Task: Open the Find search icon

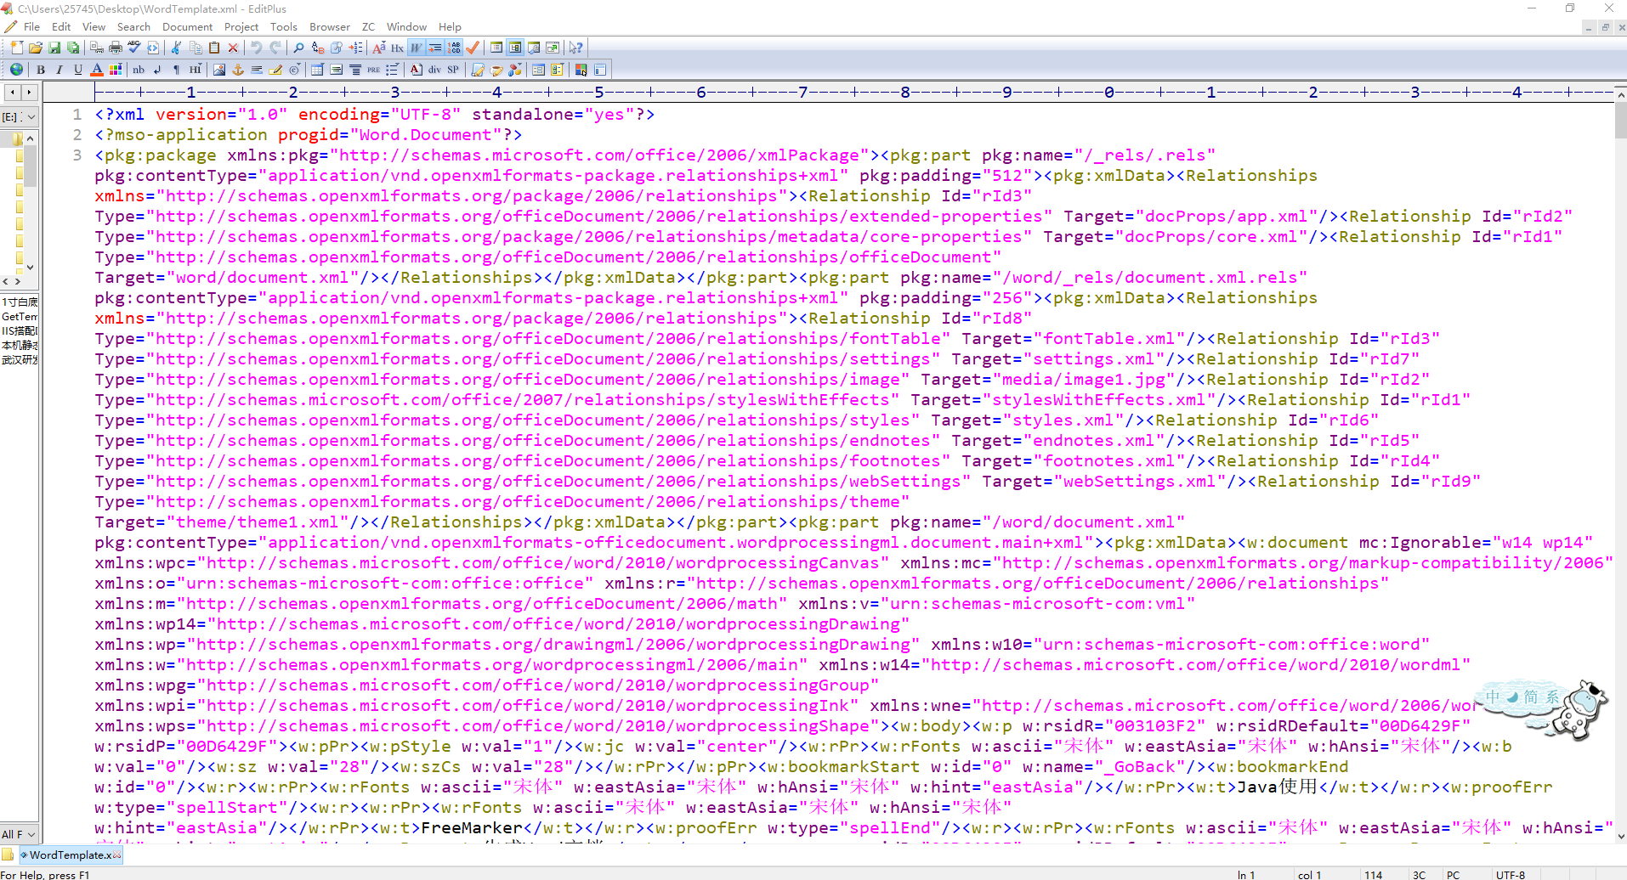Action: (x=298, y=48)
